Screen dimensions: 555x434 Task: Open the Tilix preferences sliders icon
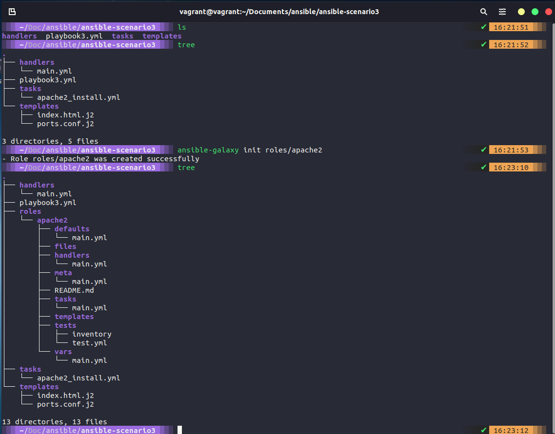pyautogui.click(x=502, y=11)
